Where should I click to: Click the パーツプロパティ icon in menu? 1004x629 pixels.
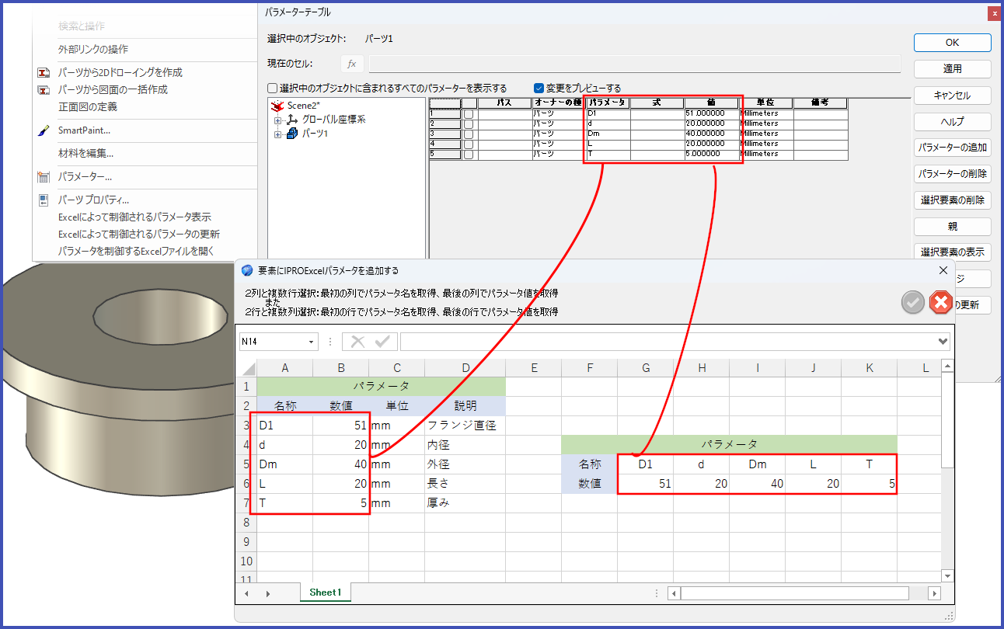coord(44,200)
